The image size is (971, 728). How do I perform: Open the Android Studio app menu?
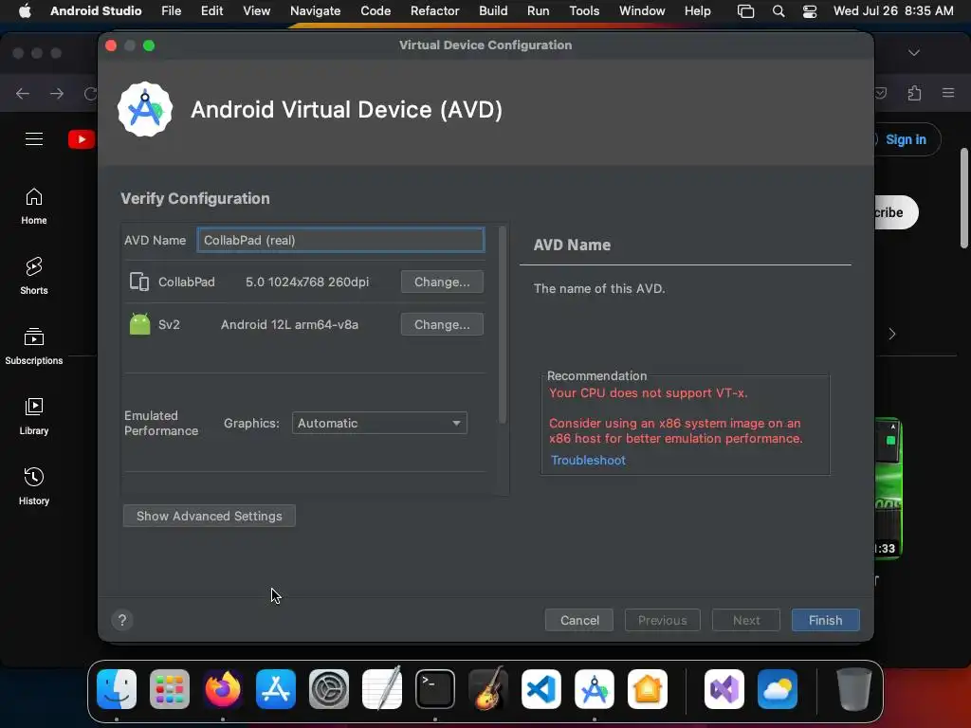click(96, 10)
